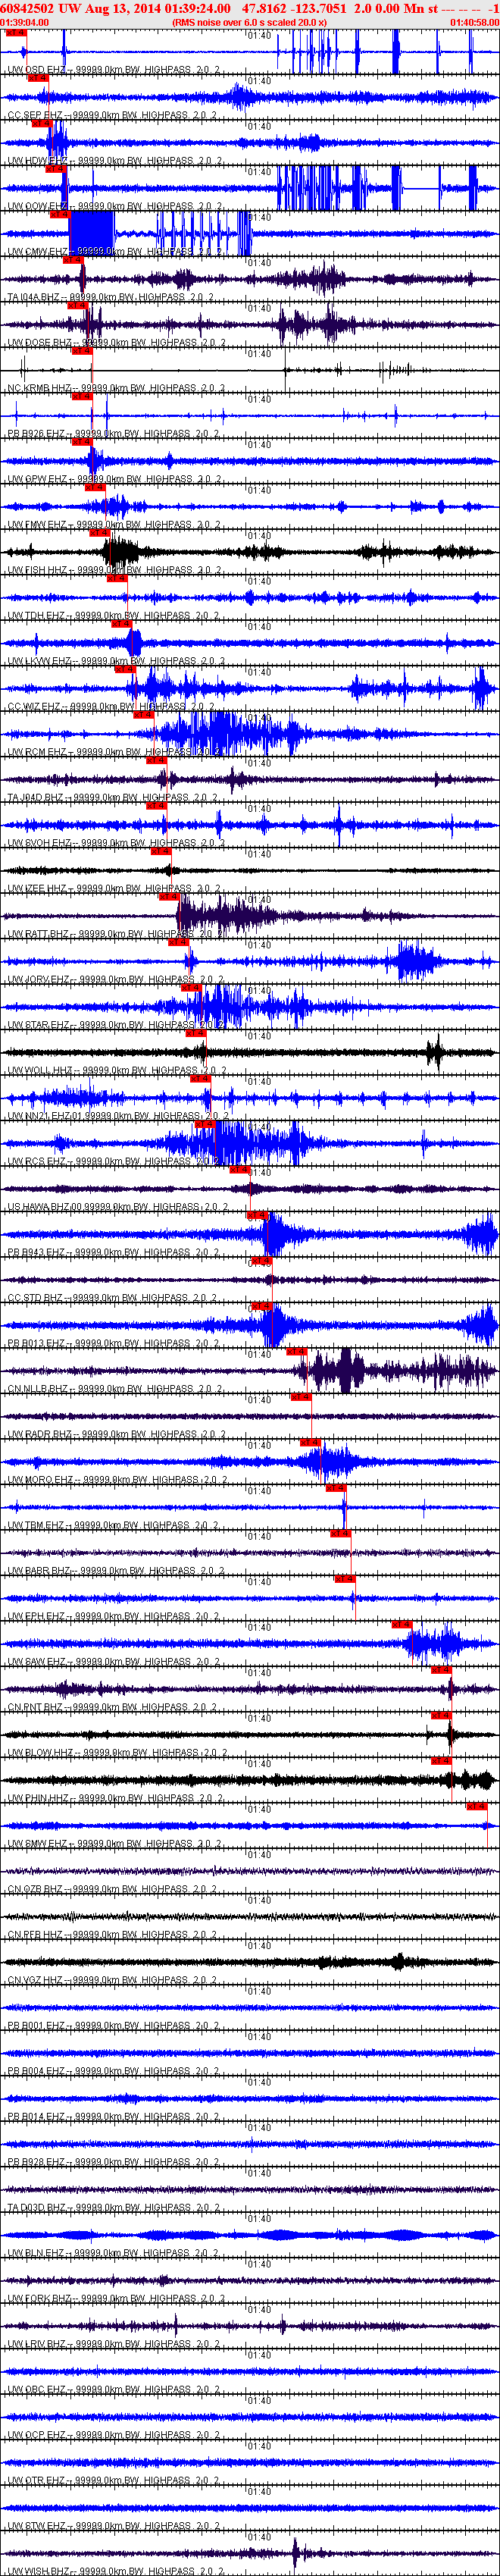The width and height of the screenshot is (500, 2576).
Task: Select the UW FORK BHZ trace label
Action: tap(116, 2299)
